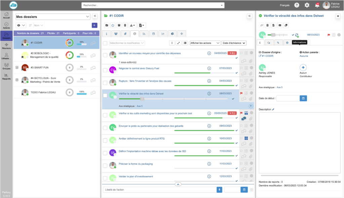Viewport: 344px width, 198px height.
Task: Click the notification bell icon
Action: (x=317, y=5)
